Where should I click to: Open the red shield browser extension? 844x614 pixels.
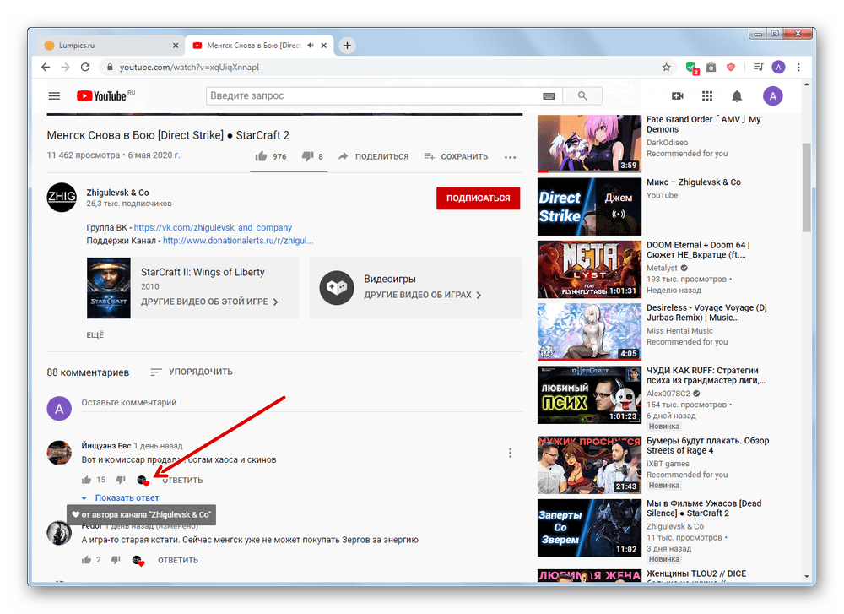[730, 67]
